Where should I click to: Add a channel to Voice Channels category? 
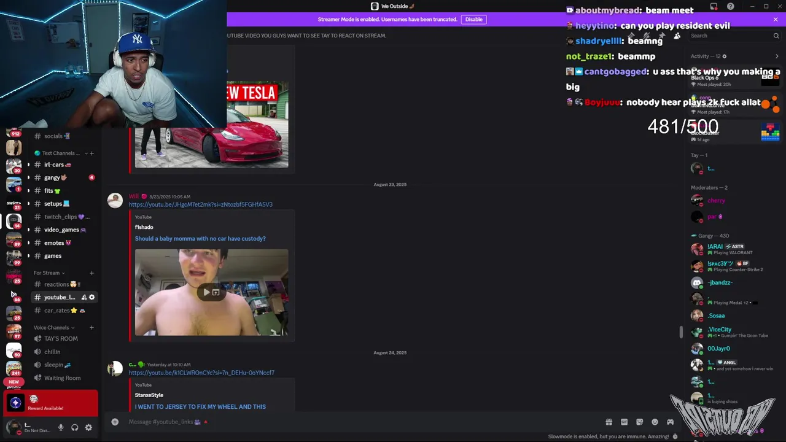[91, 328]
